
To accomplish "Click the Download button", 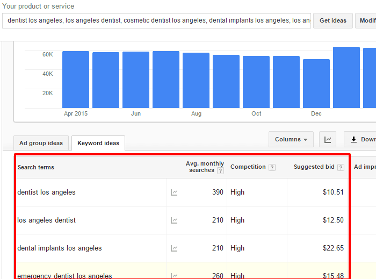I will [x=360, y=139].
